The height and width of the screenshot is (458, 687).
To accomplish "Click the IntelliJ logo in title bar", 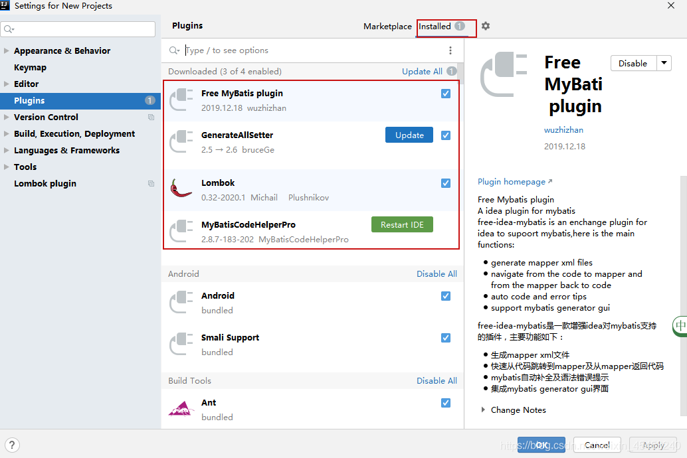I will 5,5.
